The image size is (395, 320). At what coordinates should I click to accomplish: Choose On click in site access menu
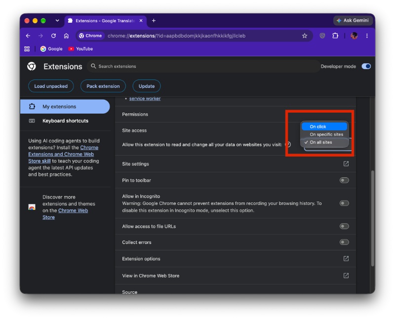click(x=324, y=126)
